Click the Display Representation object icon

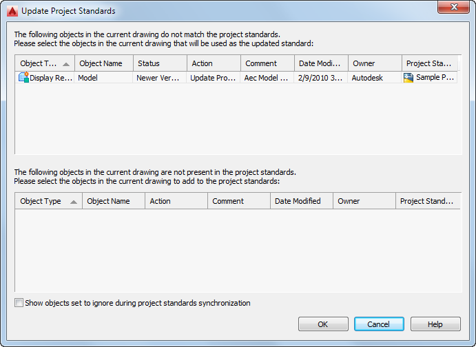pyautogui.click(x=23, y=78)
